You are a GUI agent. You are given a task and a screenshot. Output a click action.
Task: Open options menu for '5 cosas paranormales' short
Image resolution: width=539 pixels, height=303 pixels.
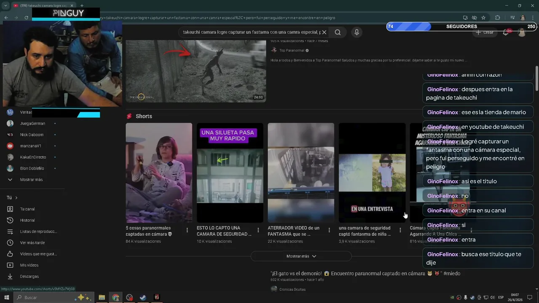pos(187,230)
